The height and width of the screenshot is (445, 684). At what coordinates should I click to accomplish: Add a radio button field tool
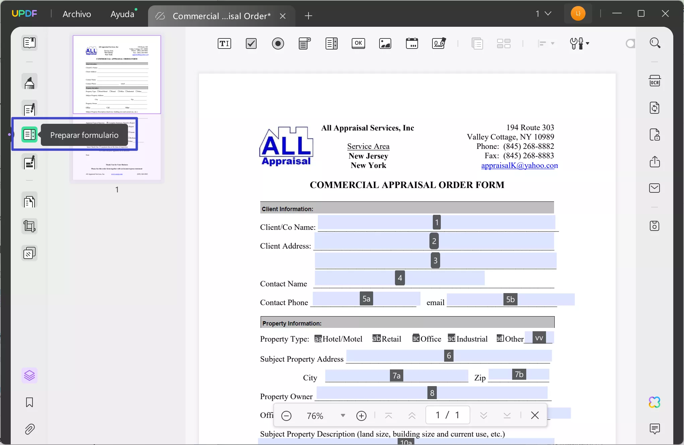pos(278,43)
